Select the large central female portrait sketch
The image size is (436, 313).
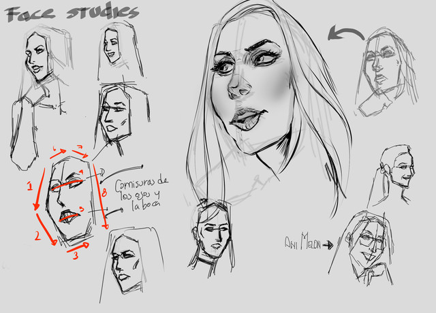[268, 108]
